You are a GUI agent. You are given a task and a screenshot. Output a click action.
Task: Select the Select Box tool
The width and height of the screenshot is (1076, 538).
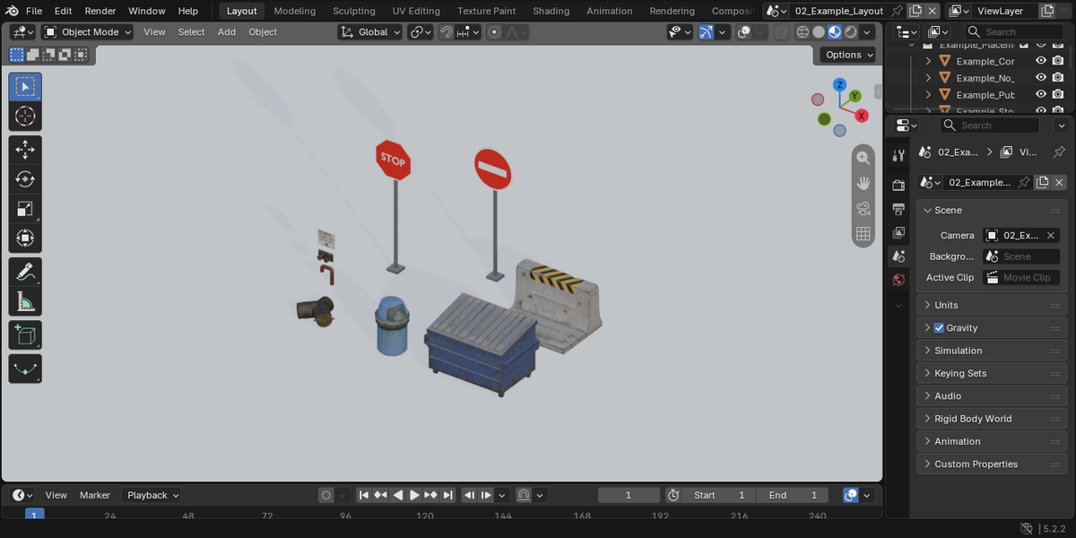tap(25, 87)
